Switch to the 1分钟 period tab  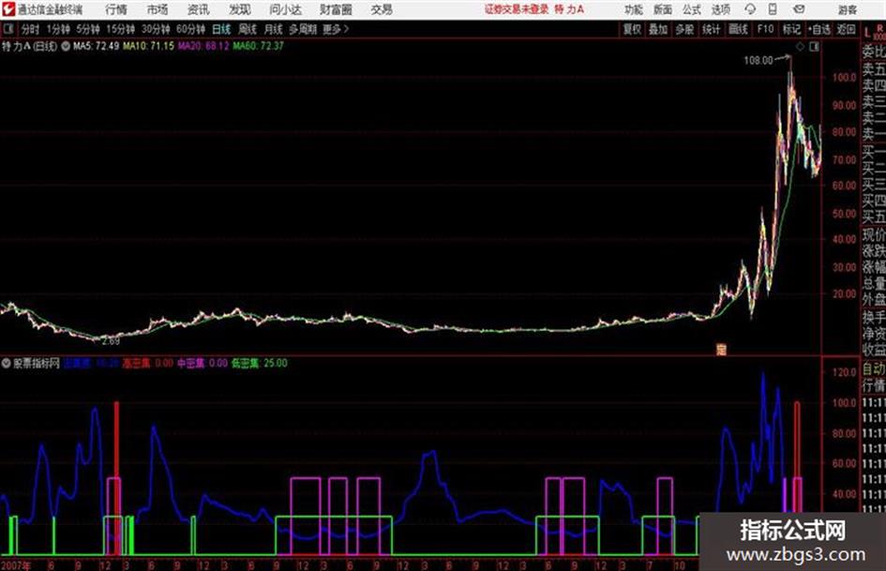58,29
